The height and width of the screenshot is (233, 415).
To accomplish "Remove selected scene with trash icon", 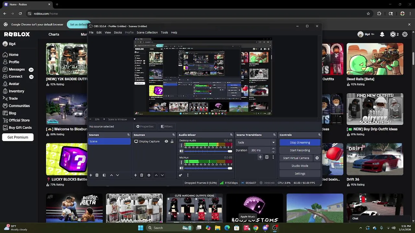I will [97, 175].
